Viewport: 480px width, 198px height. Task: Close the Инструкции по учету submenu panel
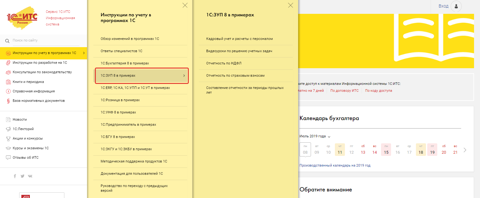click(185, 5)
